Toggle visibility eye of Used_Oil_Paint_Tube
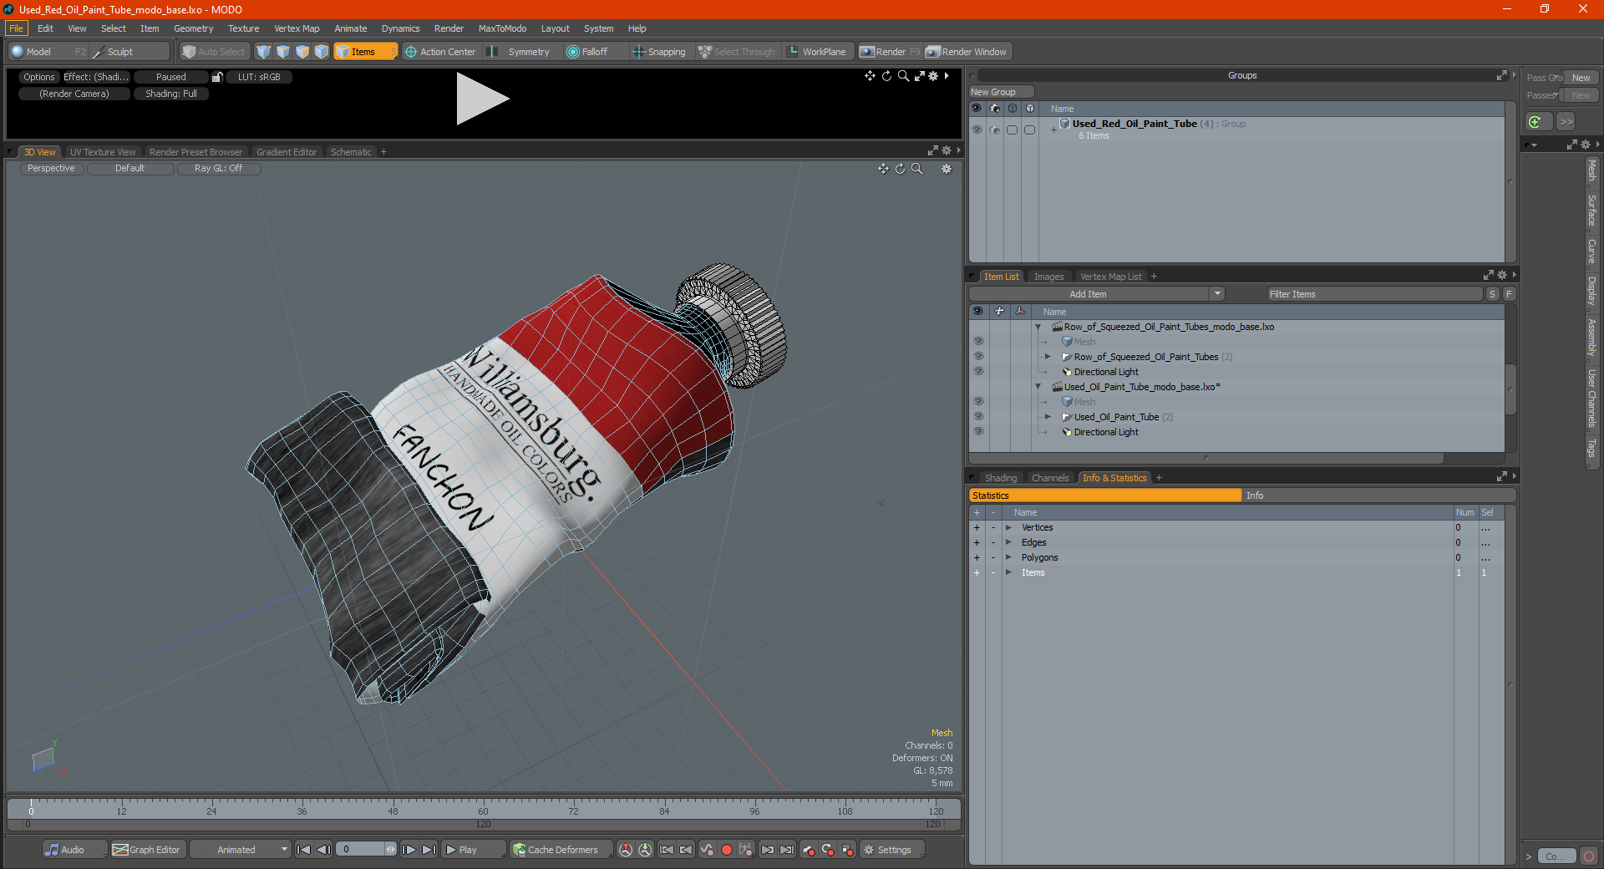 click(x=978, y=417)
